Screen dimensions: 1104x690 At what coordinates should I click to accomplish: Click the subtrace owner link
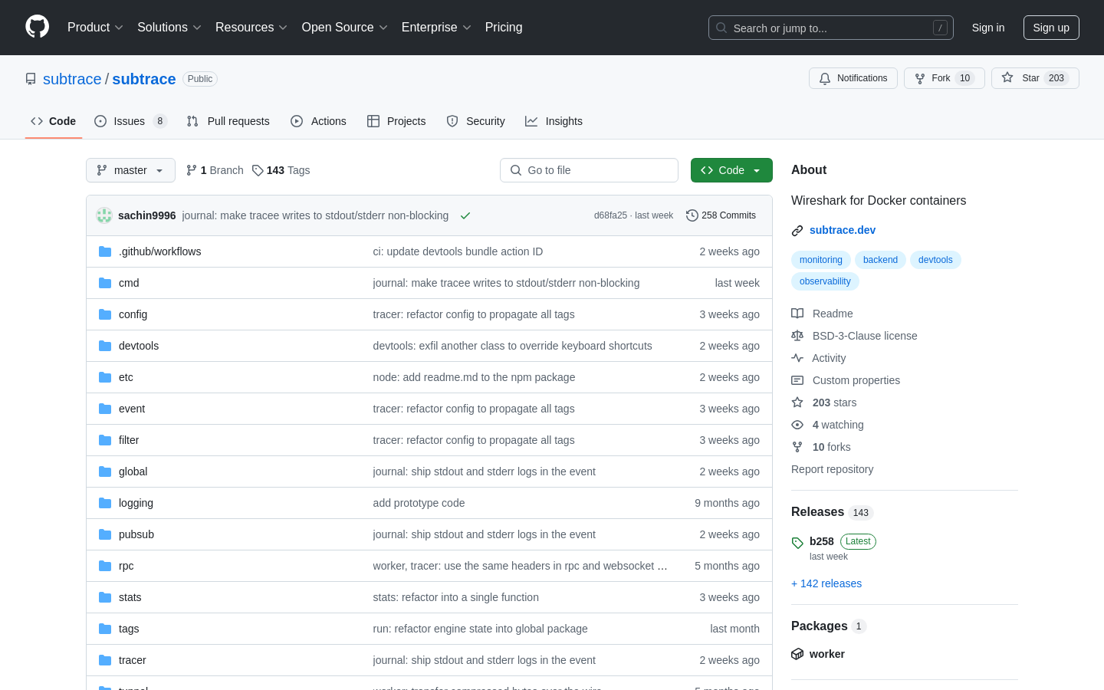click(72, 79)
